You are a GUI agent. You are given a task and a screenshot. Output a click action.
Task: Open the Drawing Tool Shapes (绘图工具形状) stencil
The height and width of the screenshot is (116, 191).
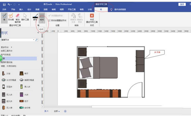click(x=7, y=51)
